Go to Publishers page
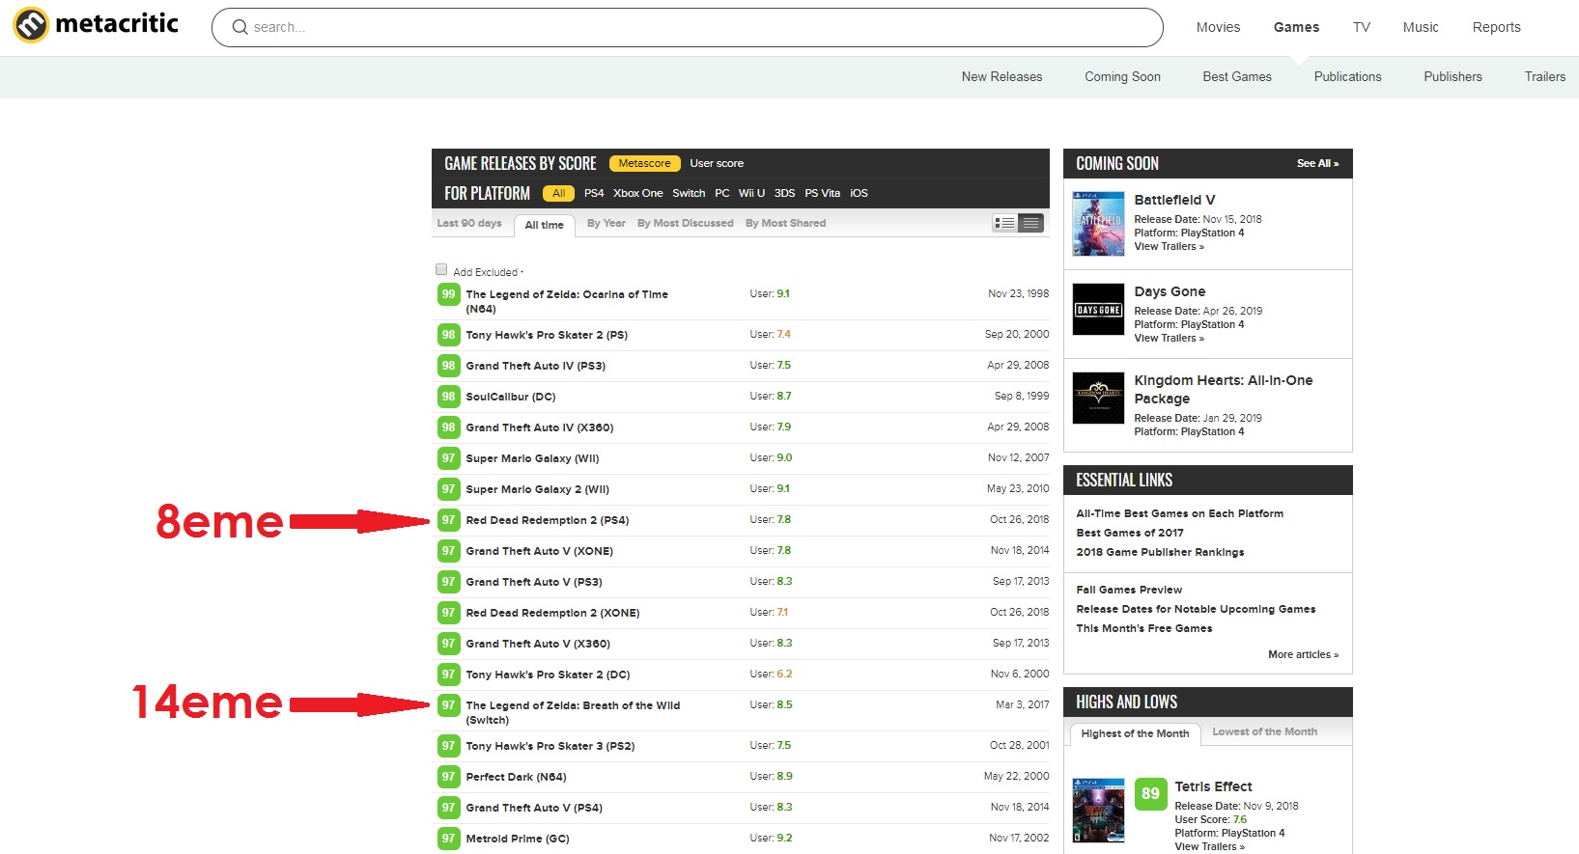 [x=1452, y=77]
